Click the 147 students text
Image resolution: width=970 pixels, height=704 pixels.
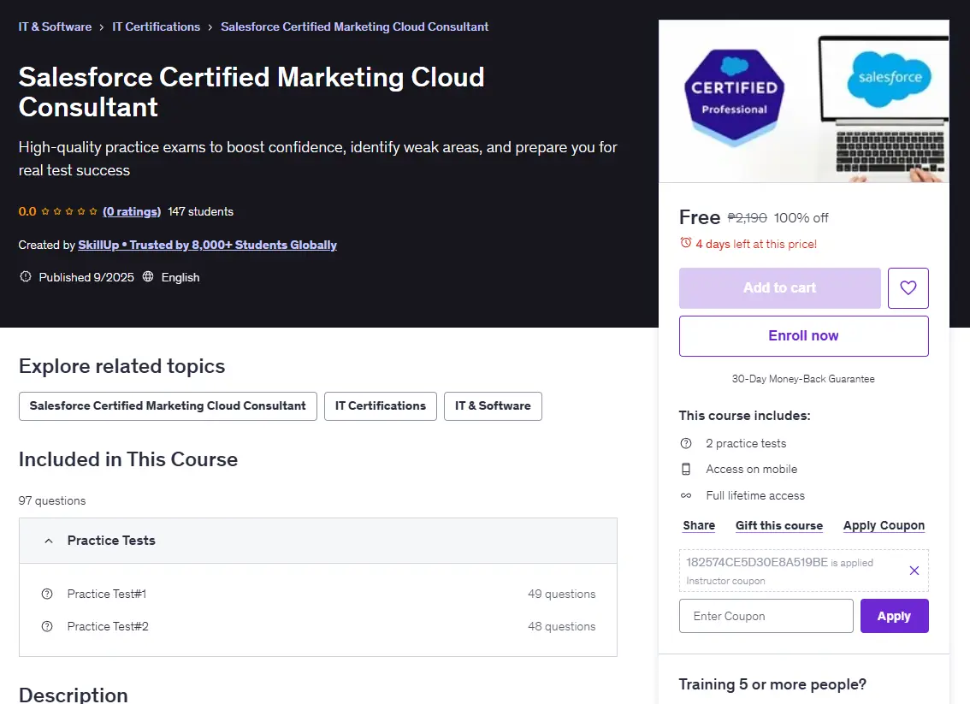tap(200, 211)
